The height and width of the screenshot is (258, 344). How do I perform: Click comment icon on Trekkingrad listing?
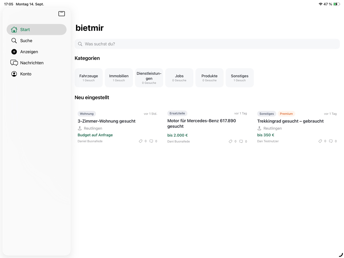coord(331,141)
